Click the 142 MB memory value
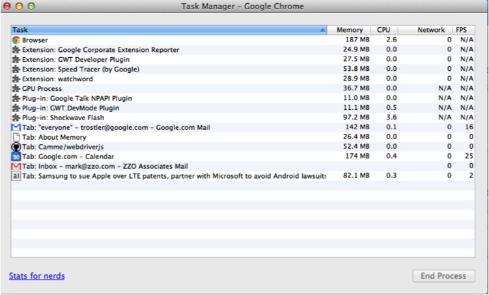The image size is (489, 295). pos(357,127)
